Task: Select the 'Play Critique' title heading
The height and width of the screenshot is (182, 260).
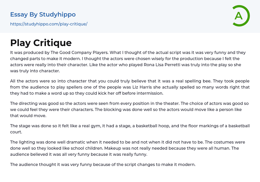Action: click(x=41, y=43)
